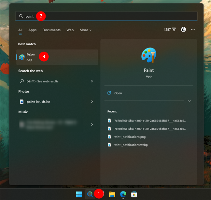Click the Paint title in details pane

tap(149, 70)
